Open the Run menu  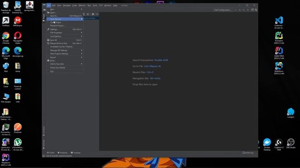[89, 6]
